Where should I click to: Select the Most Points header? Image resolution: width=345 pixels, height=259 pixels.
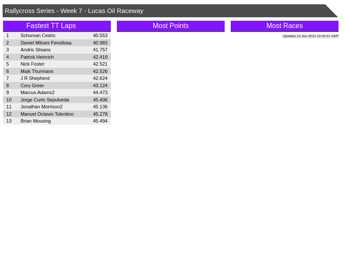170,26
